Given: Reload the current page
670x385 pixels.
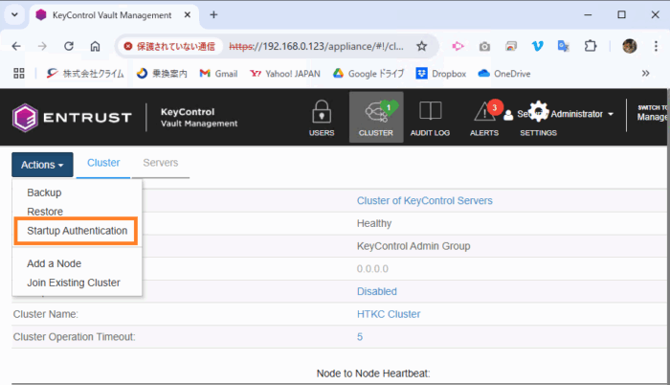Looking at the screenshot, I should 69,46.
